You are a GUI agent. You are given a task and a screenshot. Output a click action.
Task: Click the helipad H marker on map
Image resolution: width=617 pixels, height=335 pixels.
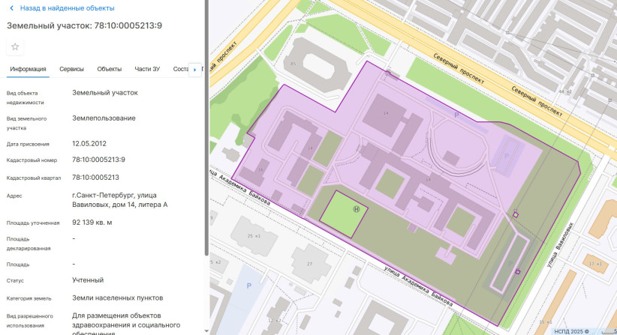[357, 211]
